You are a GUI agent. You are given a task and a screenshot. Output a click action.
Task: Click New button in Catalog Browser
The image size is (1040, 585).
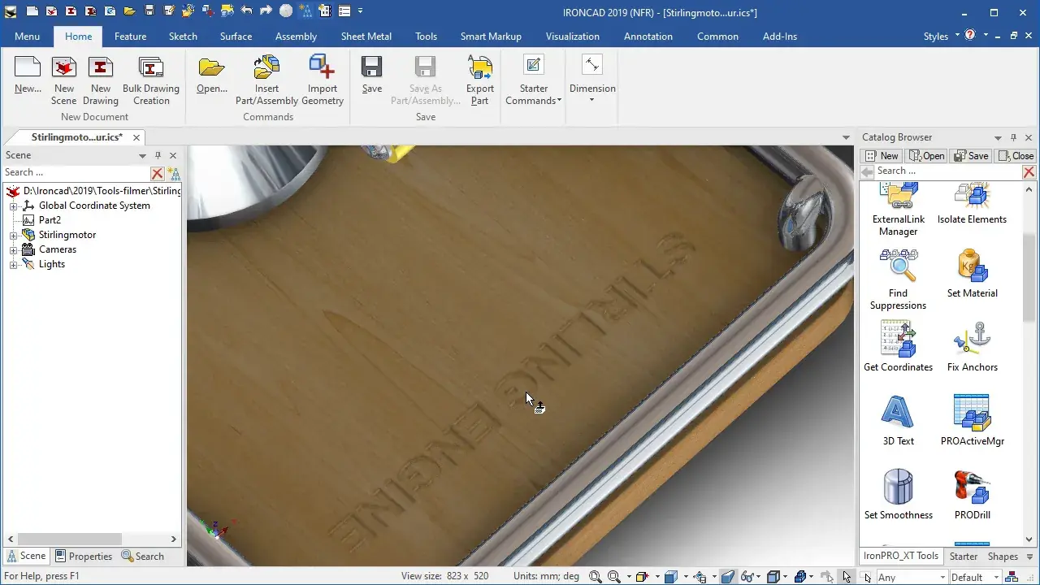[x=882, y=155]
